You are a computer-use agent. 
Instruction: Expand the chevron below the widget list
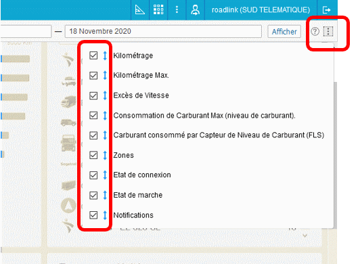[305, 236]
